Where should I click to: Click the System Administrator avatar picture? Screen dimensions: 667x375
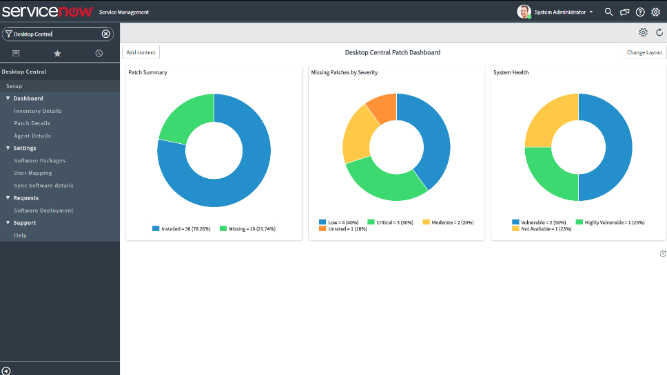(524, 12)
